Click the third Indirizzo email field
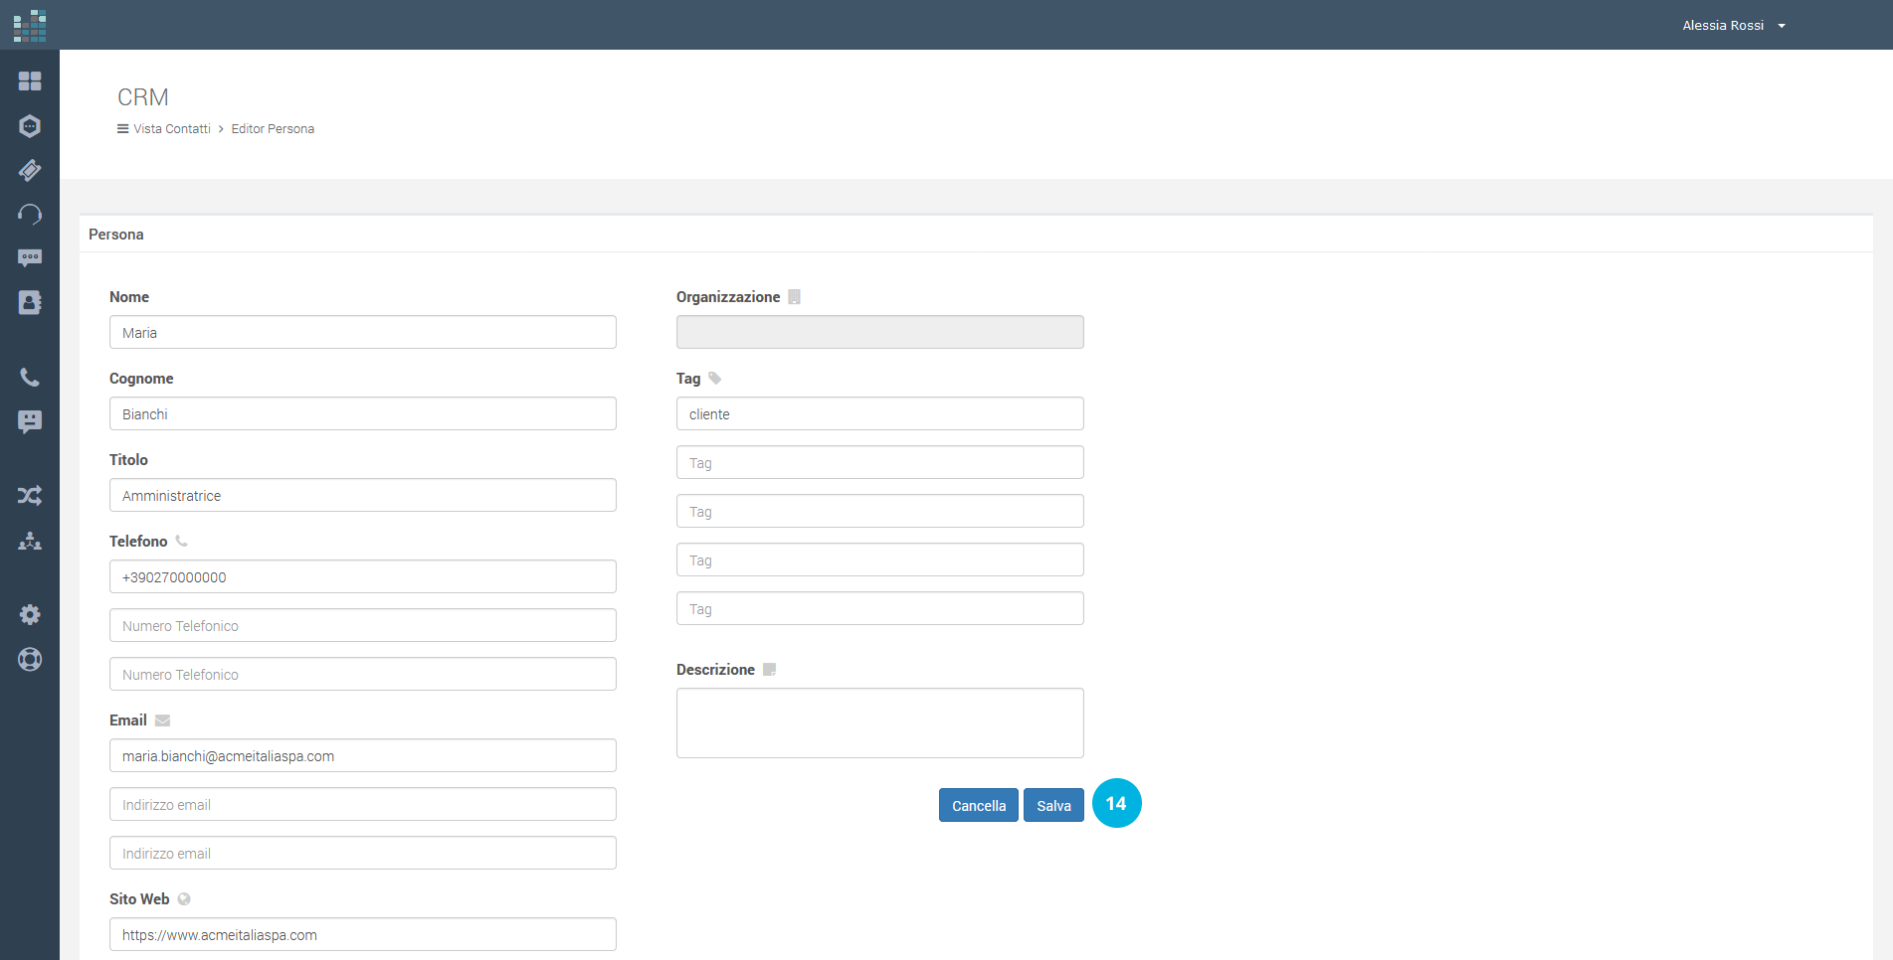The image size is (1893, 960). click(x=363, y=853)
